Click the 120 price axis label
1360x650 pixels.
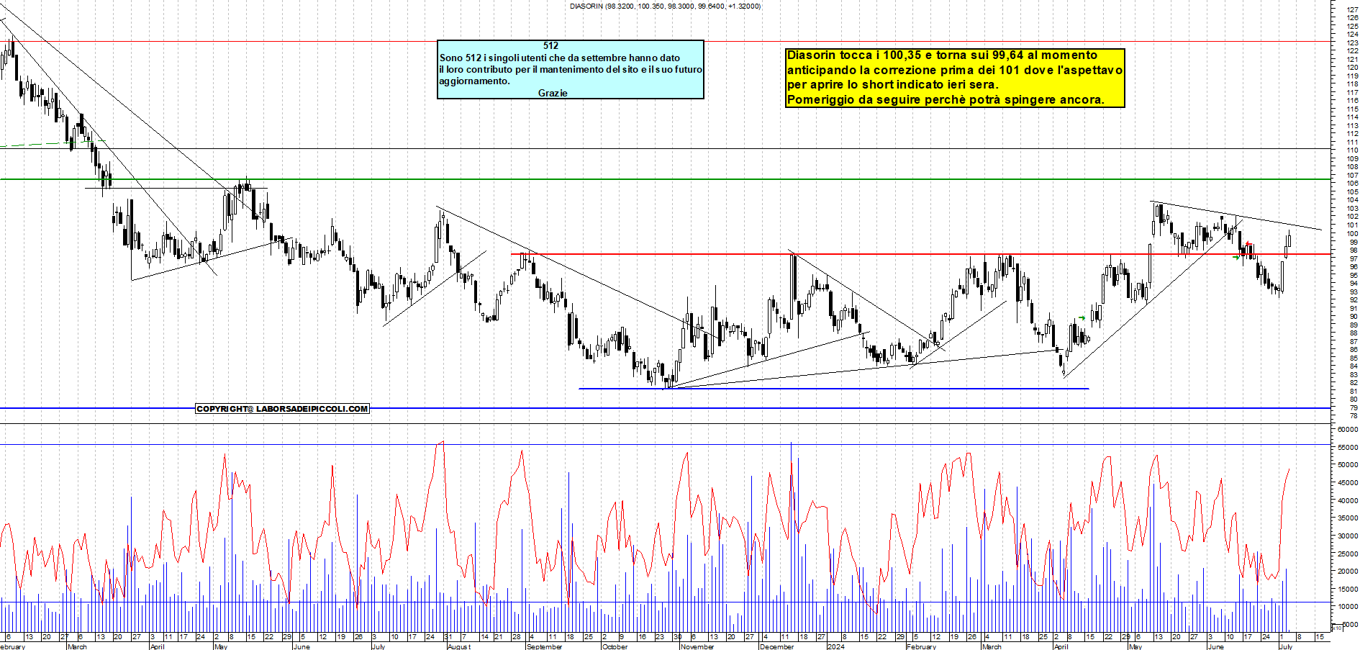pyautogui.click(x=1353, y=68)
